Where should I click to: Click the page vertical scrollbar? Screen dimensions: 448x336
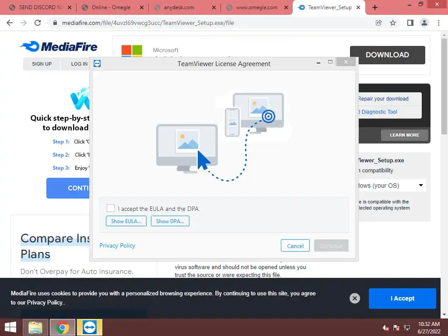(x=444, y=86)
